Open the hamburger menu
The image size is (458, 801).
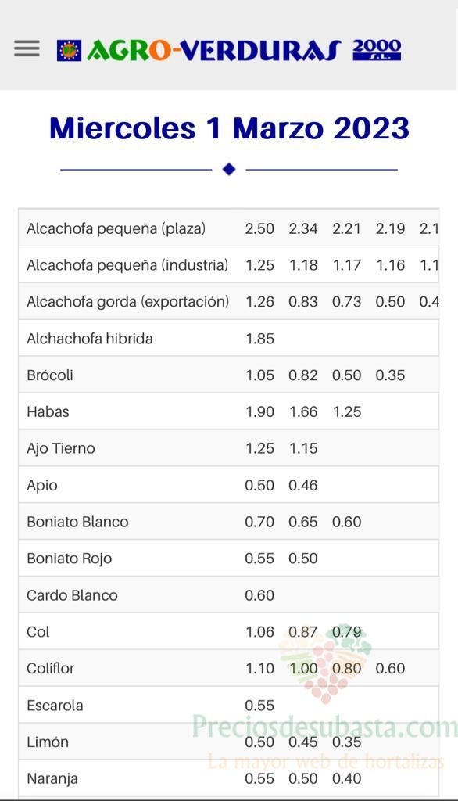(27, 48)
